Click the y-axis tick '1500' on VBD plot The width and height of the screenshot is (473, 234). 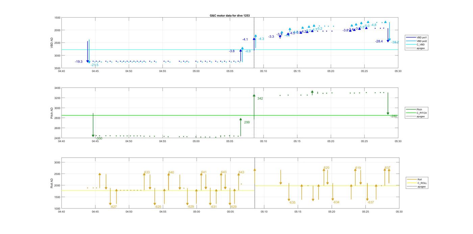[57, 18]
